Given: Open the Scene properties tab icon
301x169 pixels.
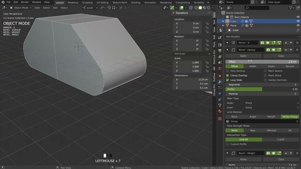Looking at the screenshot, I should point(220,62).
